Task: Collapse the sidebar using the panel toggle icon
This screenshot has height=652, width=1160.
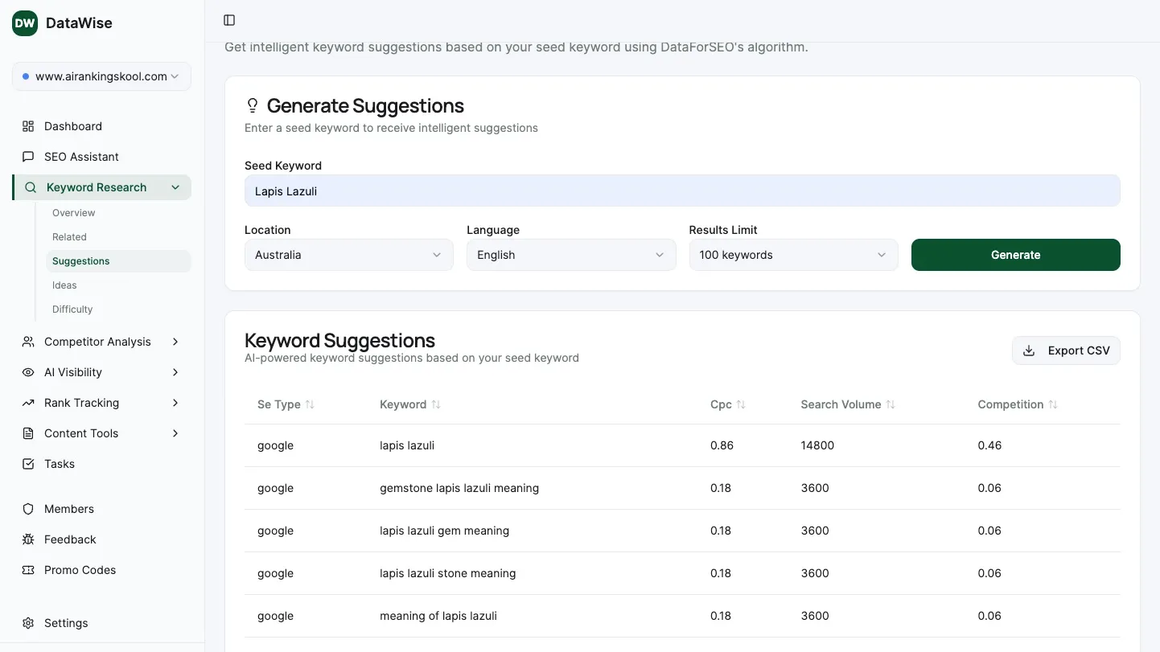Action: click(229, 20)
